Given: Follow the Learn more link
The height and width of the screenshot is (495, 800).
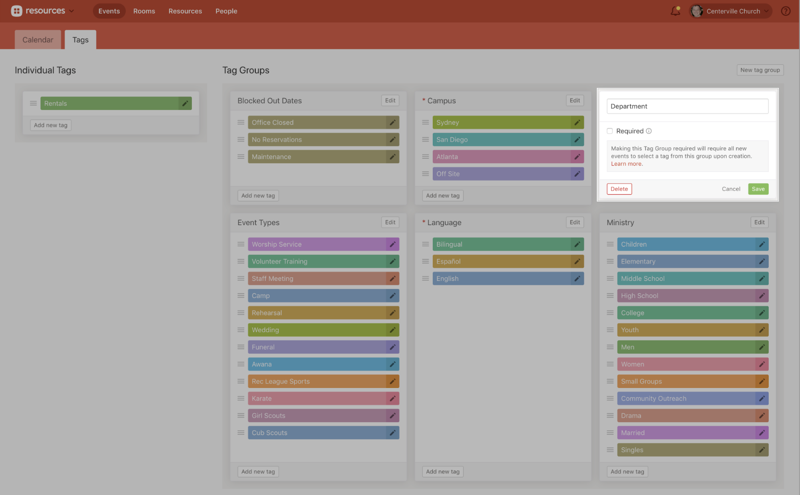Looking at the screenshot, I should (x=626, y=164).
